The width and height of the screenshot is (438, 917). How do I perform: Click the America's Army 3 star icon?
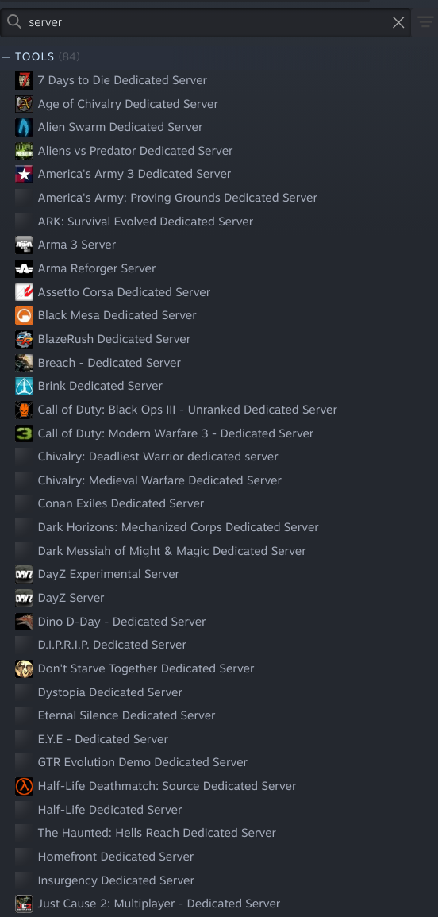(24, 175)
